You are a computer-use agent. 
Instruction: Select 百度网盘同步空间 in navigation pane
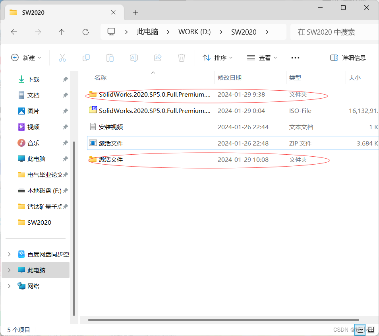44,254
